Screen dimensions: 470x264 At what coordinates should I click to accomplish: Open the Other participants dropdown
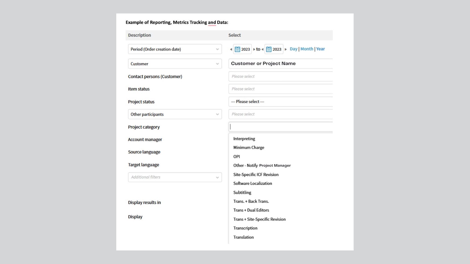(x=175, y=114)
